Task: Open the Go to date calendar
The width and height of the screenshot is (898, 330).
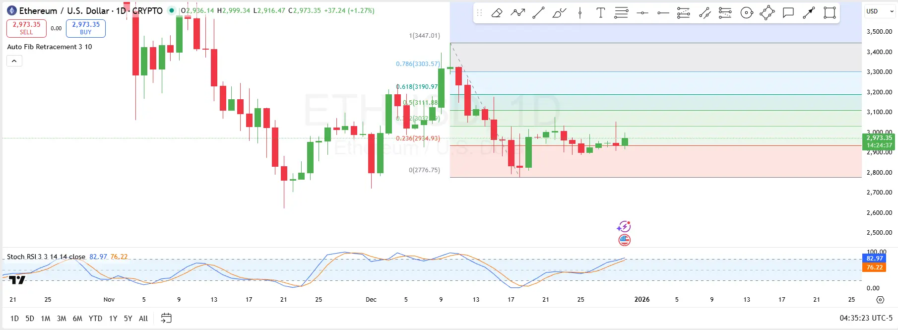Action: point(166,318)
